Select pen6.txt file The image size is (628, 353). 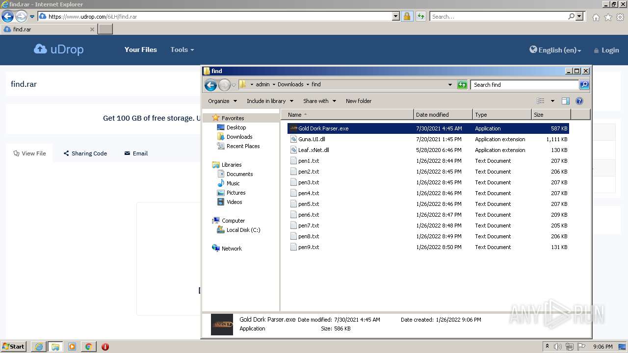[x=428, y=215]
